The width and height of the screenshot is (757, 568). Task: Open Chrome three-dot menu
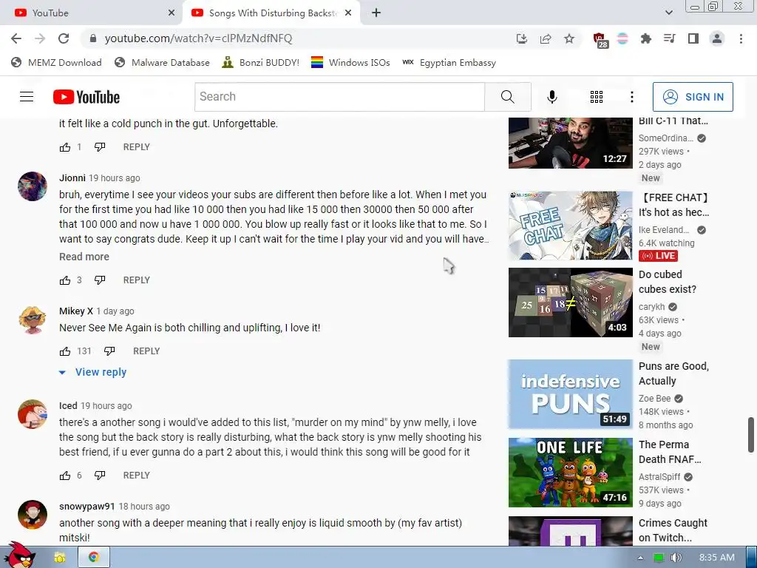741,38
